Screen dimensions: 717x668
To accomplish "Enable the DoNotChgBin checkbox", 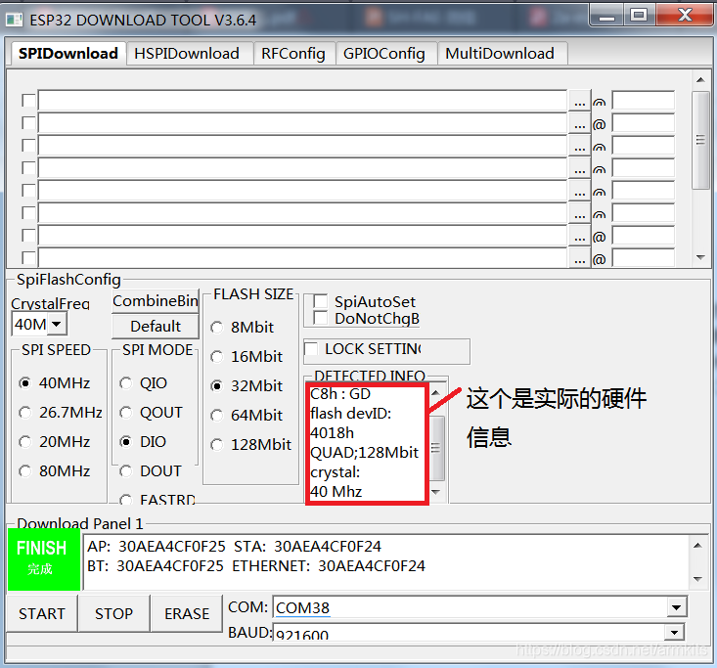I will pos(320,318).
